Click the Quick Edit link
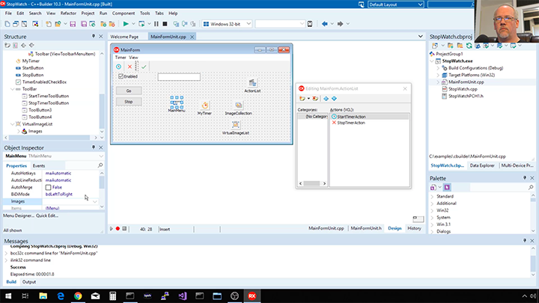 click(47, 215)
